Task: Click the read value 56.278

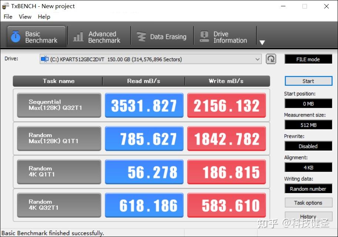Action: [144, 172]
